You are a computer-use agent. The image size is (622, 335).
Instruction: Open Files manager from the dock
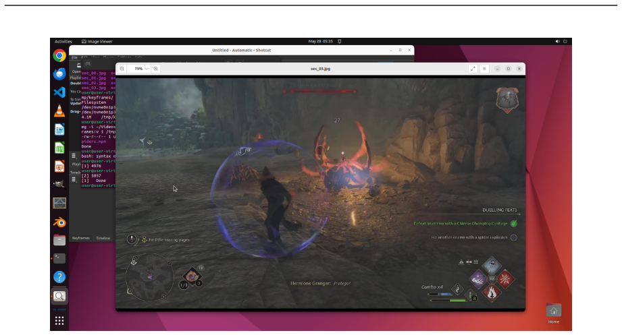(59, 240)
